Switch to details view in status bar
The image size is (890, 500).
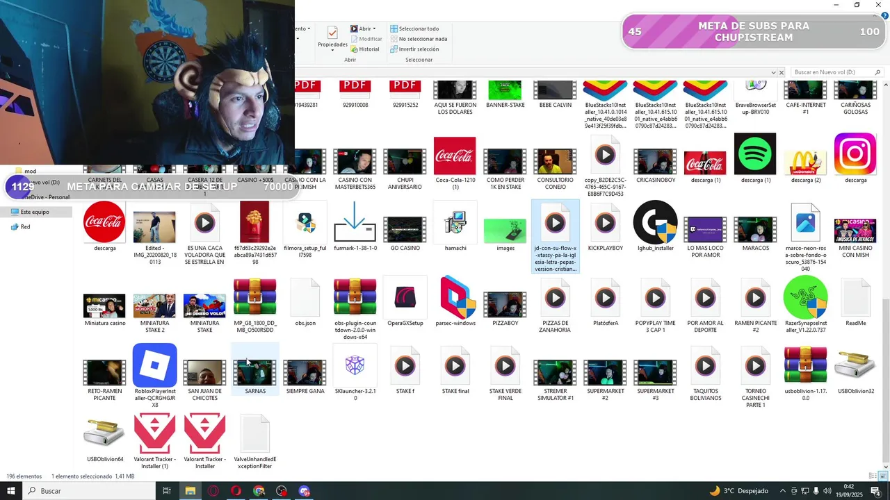(x=873, y=476)
